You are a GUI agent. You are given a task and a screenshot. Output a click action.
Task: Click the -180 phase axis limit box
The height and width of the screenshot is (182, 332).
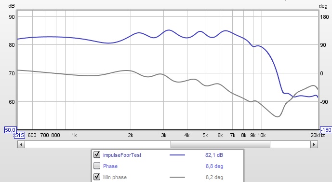click(326, 129)
